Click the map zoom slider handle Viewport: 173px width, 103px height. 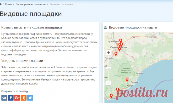pos(109,68)
